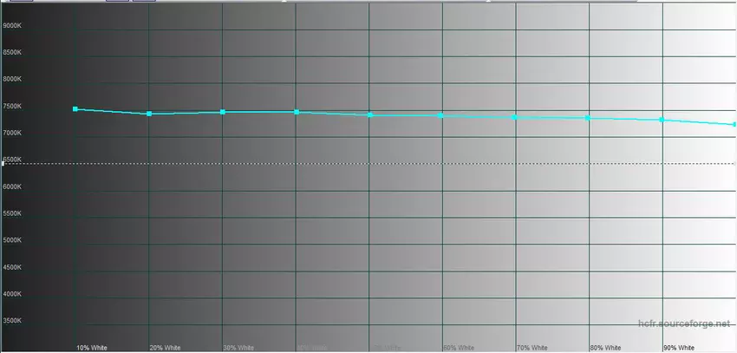Select the 60% White axis label
The image size is (737, 353).
[x=459, y=347]
